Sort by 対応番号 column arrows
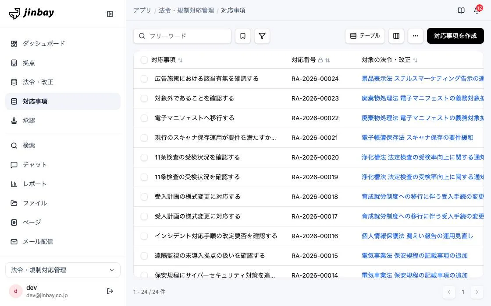 click(x=327, y=60)
